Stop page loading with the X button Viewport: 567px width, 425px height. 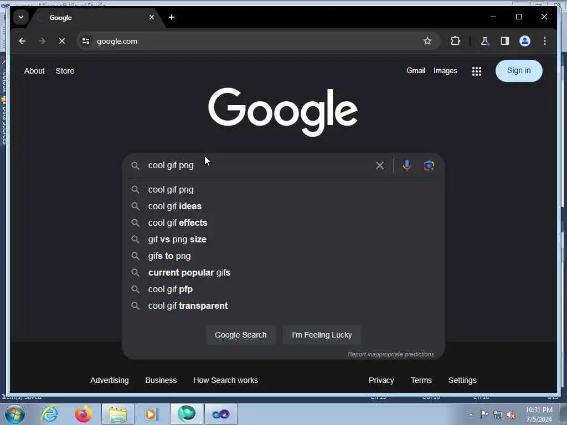coord(62,41)
